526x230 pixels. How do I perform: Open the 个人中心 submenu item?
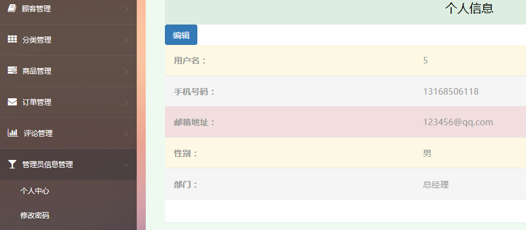pos(35,191)
